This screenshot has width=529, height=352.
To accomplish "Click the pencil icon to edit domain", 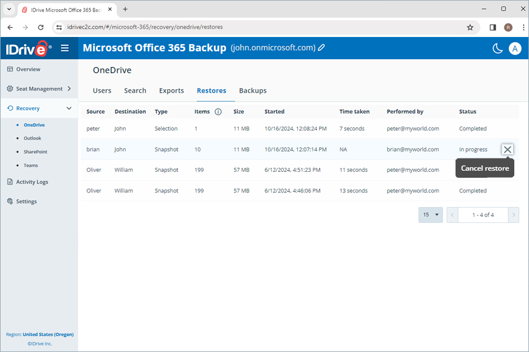I will click(x=322, y=48).
